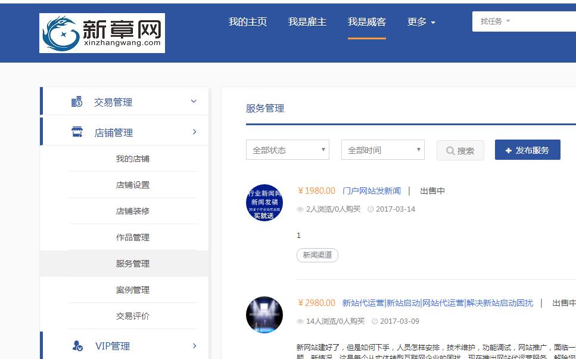Expand the VIP管理 section chevron
576x359 pixels.
(195, 346)
